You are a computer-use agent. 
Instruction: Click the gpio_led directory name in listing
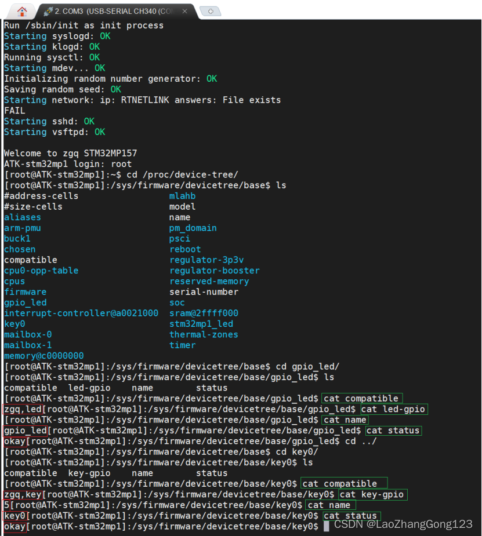pos(25,302)
